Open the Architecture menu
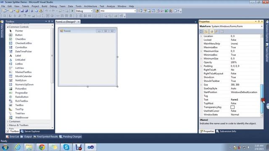 pos(90,6)
